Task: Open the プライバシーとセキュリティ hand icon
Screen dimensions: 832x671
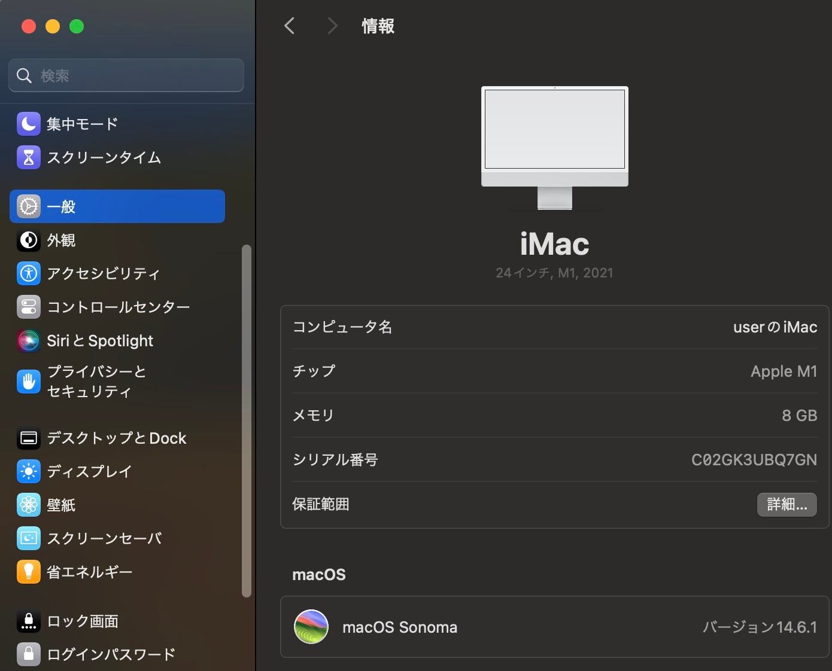Action: [x=29, y=382]
